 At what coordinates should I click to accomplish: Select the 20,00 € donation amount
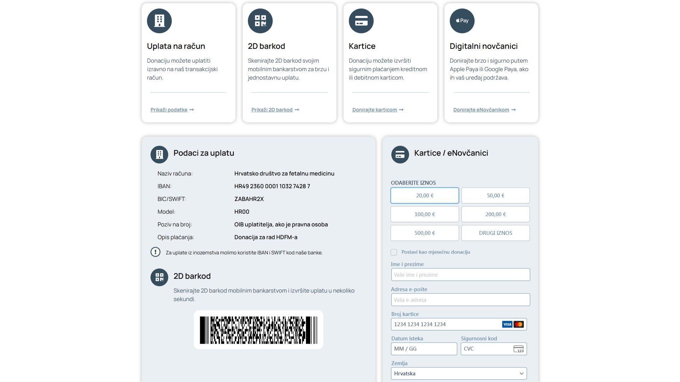(425, 196)
